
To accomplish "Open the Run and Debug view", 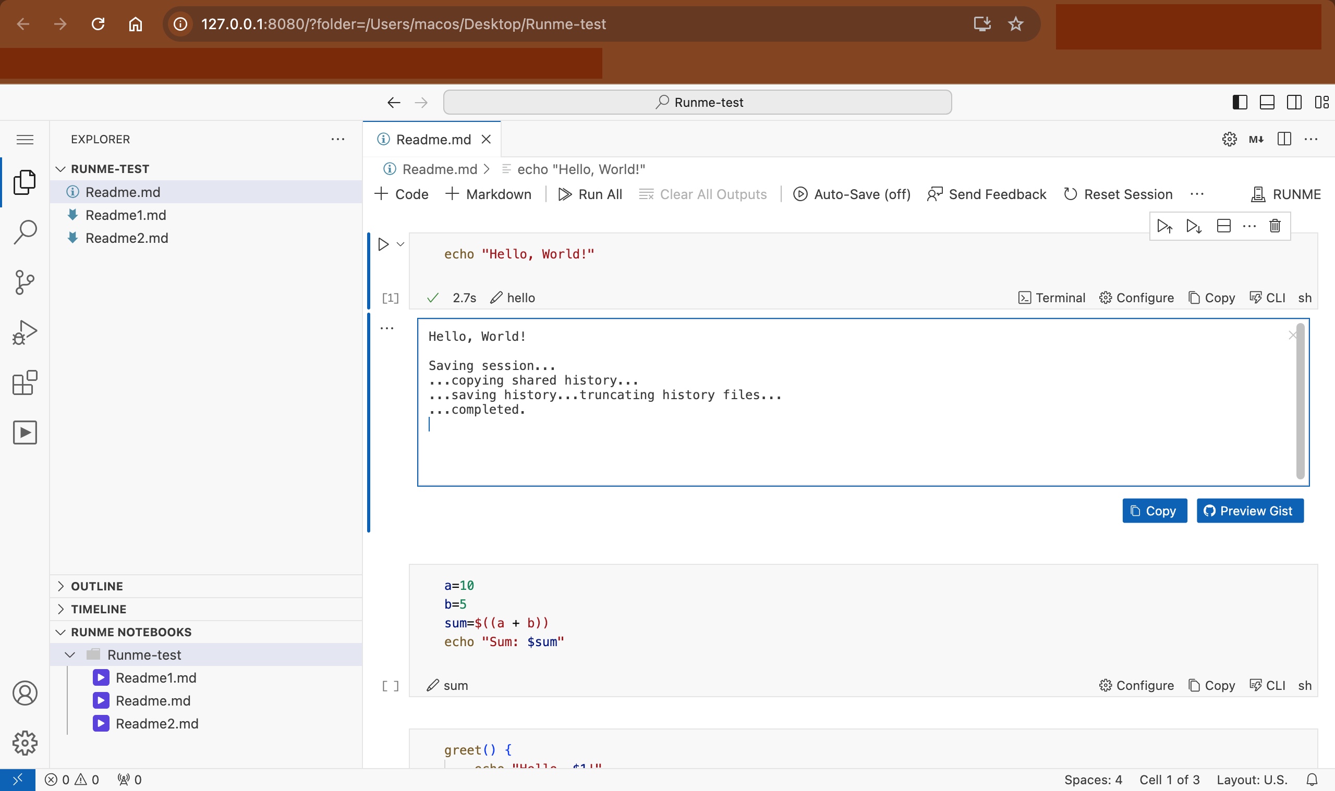I will [x=25, y=332].
